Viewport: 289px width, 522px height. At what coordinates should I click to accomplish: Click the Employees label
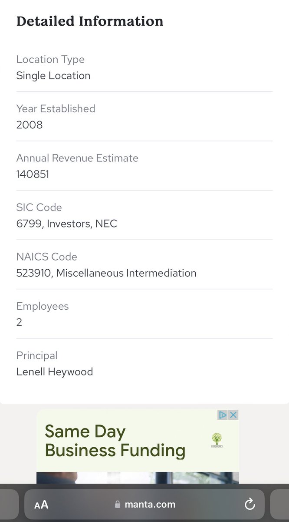tap(43, 306)
